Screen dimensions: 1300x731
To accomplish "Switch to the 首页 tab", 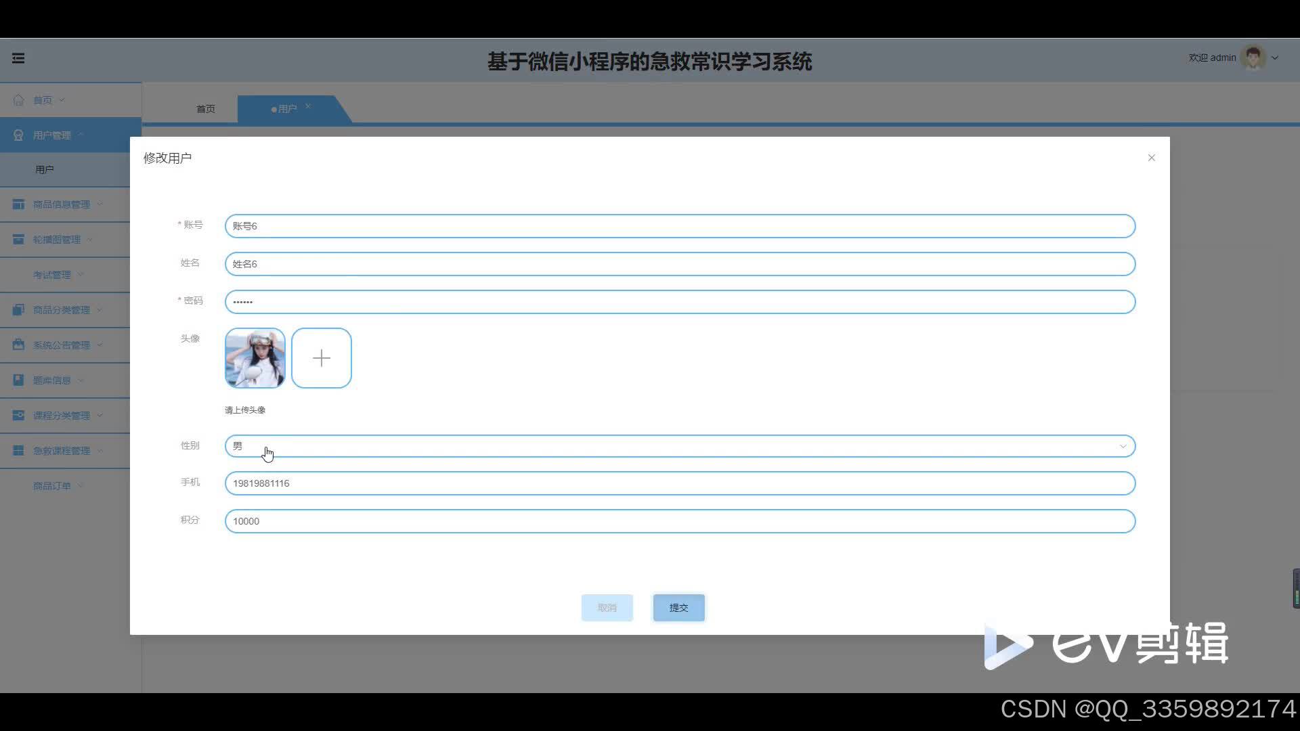I will coord(206,109).
